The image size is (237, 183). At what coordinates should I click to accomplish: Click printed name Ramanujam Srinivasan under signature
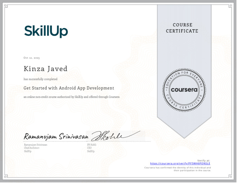coord(35,145)
